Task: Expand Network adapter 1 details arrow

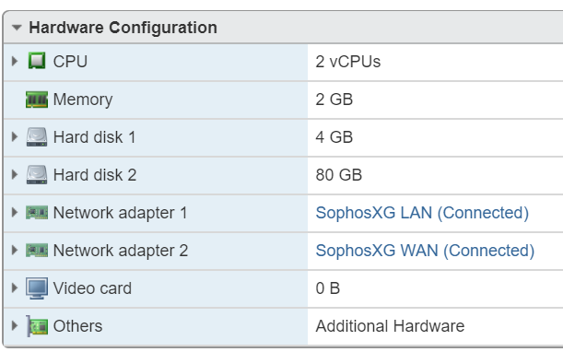Action: [15, 213]
